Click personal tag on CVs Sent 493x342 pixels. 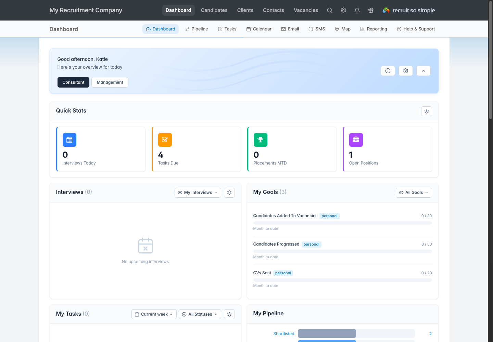tap(283, 273)
